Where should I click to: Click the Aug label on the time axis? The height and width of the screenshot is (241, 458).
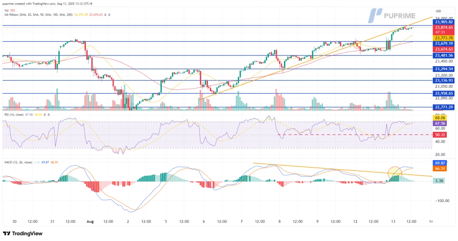pos(89,221)
